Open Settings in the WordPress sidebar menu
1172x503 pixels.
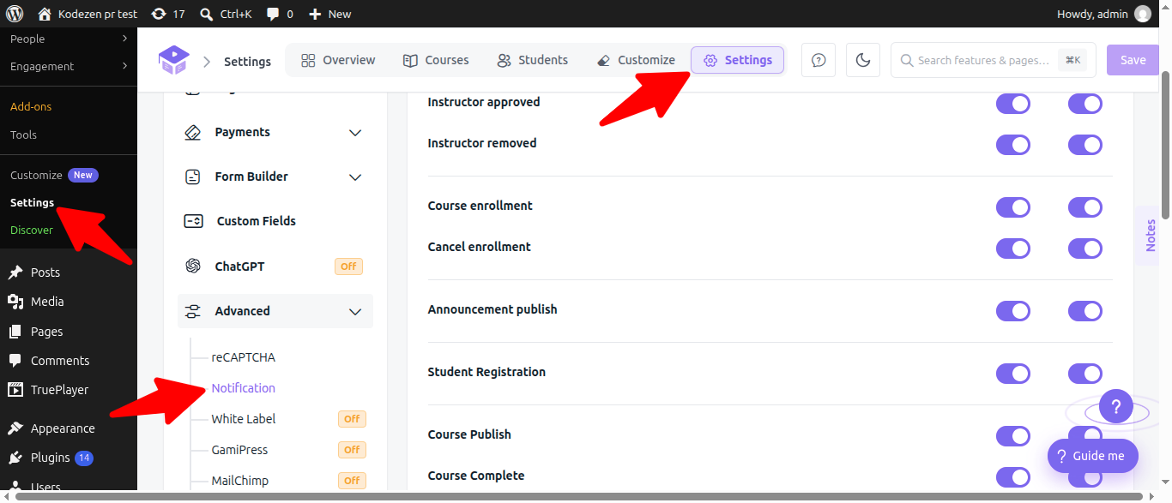[x=32, y=203]
